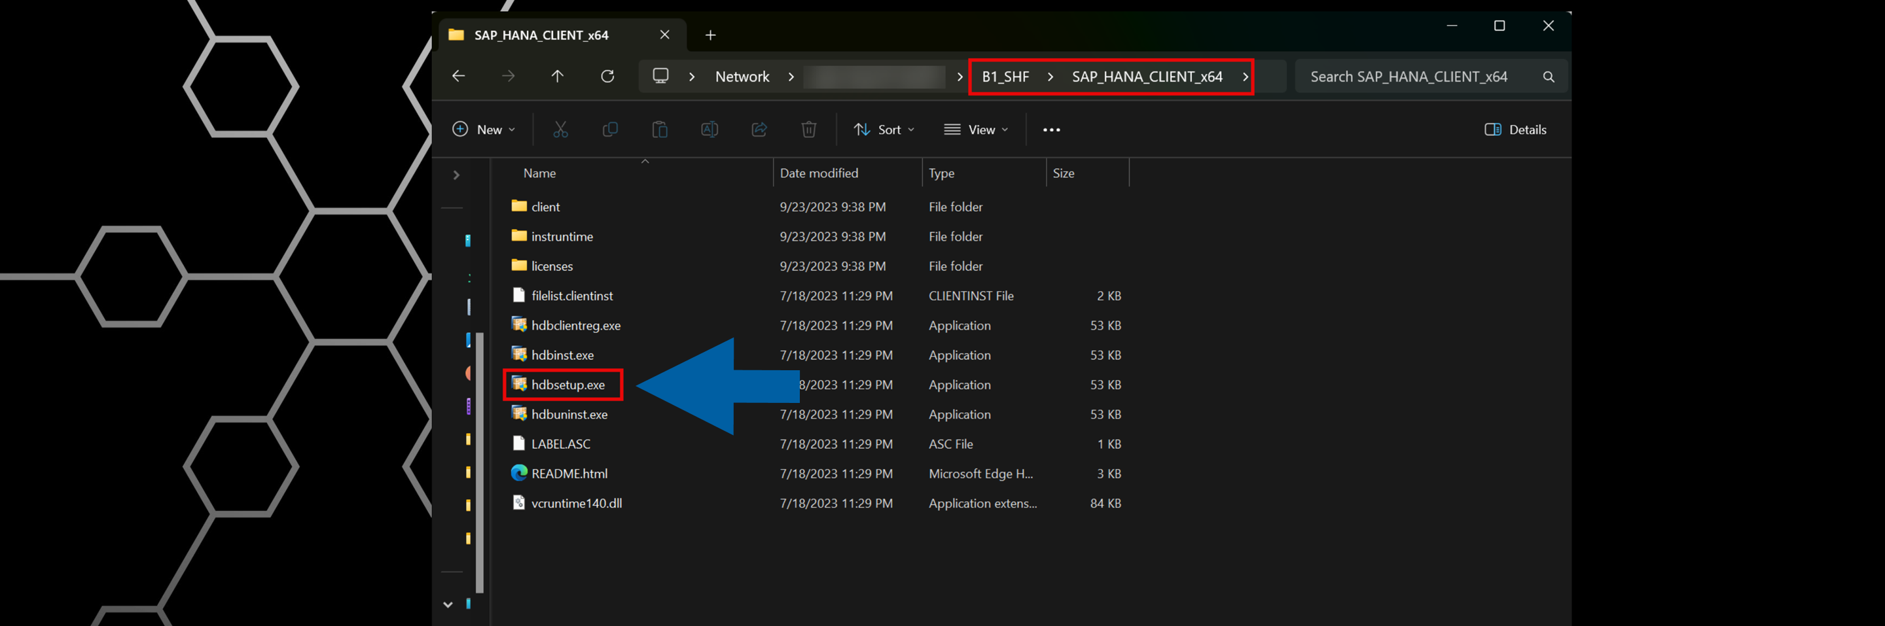Click the Share icon in toolbar
This screenshot has width=1885, height=626.
759,130
